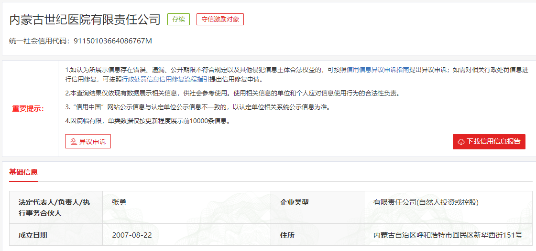The width and height of the screenshot is (536, 251).
Task: Select the company name 内蒙古世纪医院有限责任公司
Action: coord(85,20)
